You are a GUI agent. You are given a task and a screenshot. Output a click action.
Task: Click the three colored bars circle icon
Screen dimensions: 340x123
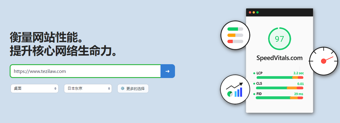[235, 35]
